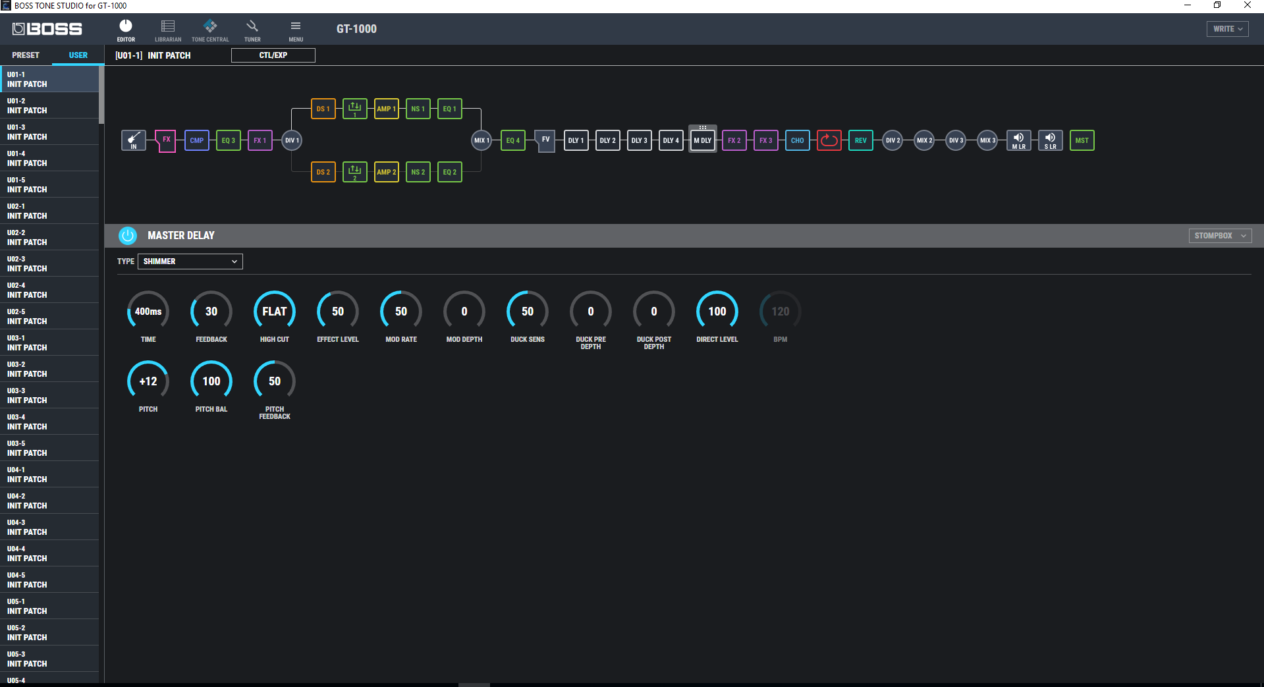Select the red loop block in chain
1264x687 pixels.
pos(829,140)
